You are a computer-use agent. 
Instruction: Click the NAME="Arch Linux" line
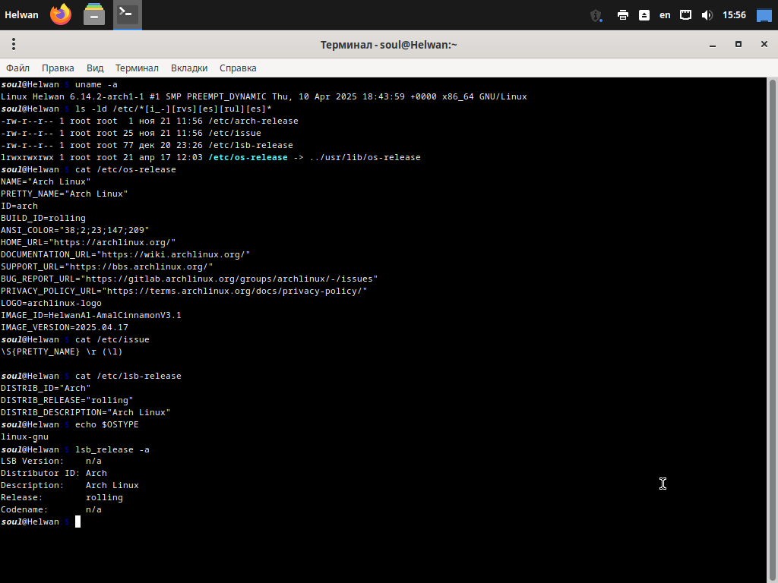(x=46, y=181)
